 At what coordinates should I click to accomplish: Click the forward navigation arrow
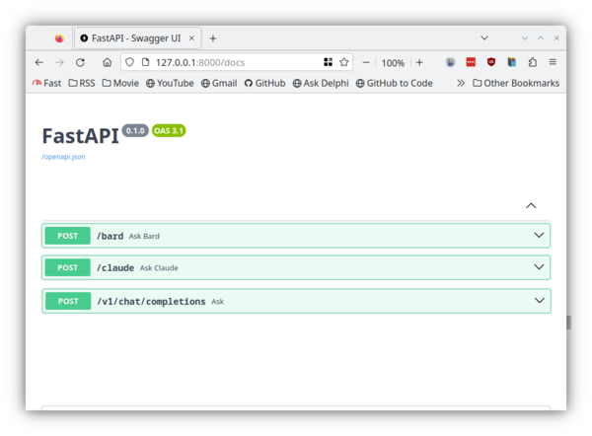pos(59,62)
